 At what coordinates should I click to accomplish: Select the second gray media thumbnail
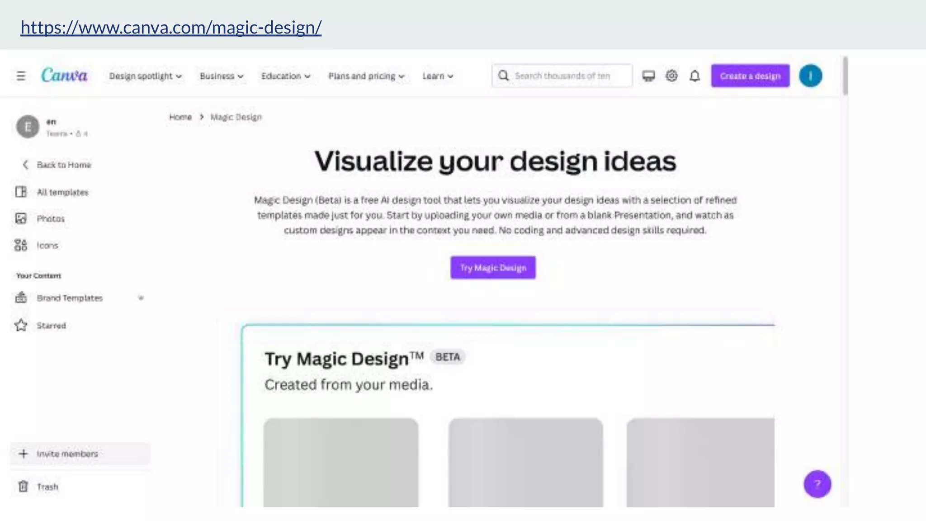click(x=525, y=462)
